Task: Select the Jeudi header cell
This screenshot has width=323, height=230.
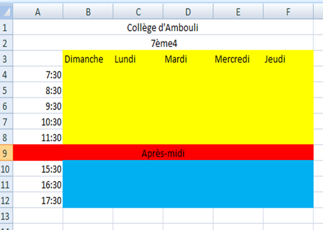Action: pos(288,58)
